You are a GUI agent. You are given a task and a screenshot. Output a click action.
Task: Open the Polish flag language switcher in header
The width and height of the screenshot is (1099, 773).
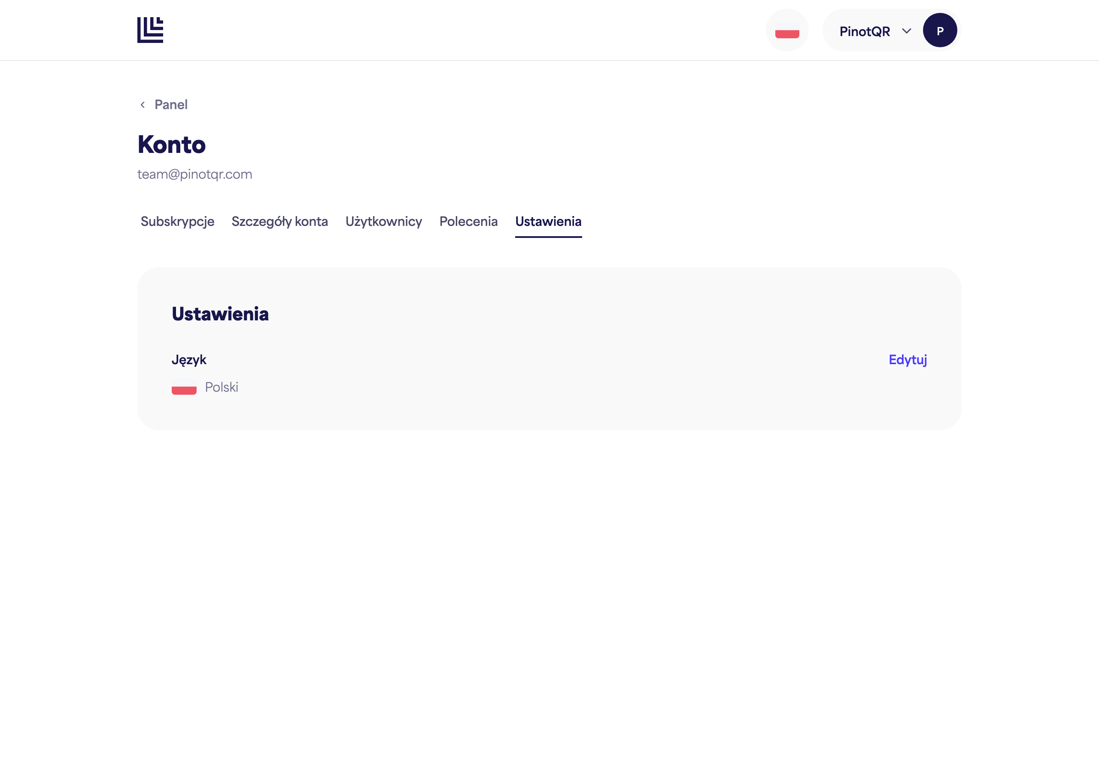[x=787, y=30]
